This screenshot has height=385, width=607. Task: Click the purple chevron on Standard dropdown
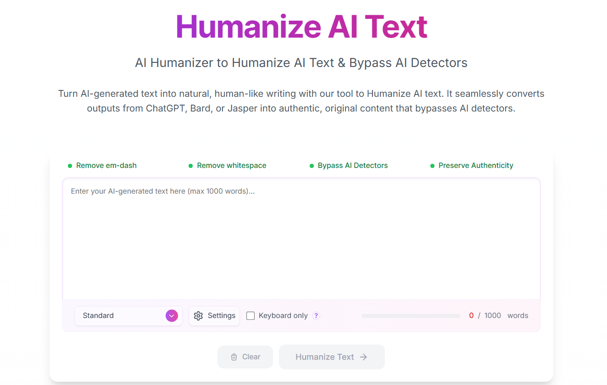(x=171, y=316)
